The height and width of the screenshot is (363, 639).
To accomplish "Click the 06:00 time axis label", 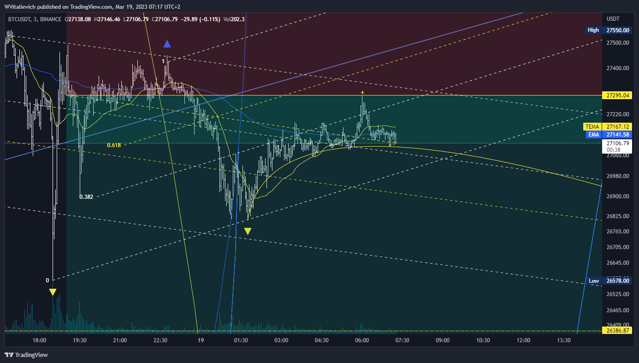I will point(362,340).
